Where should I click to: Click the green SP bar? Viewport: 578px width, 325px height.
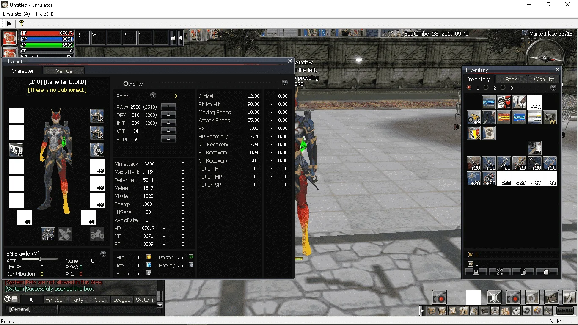pos(47,45)
